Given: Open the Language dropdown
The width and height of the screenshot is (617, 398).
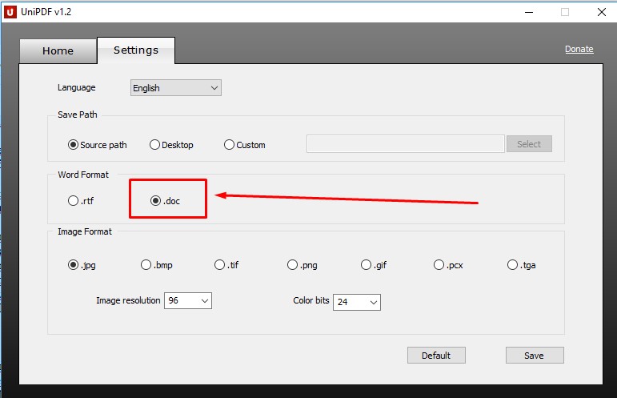Looking at the screenshot, I should [x=176, y=88].
